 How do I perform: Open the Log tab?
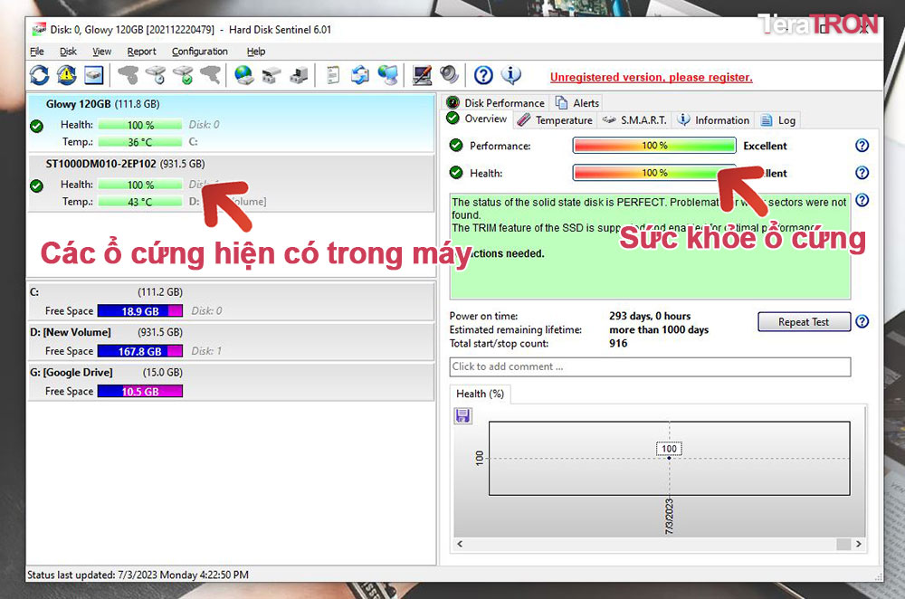tap(778, 120)
